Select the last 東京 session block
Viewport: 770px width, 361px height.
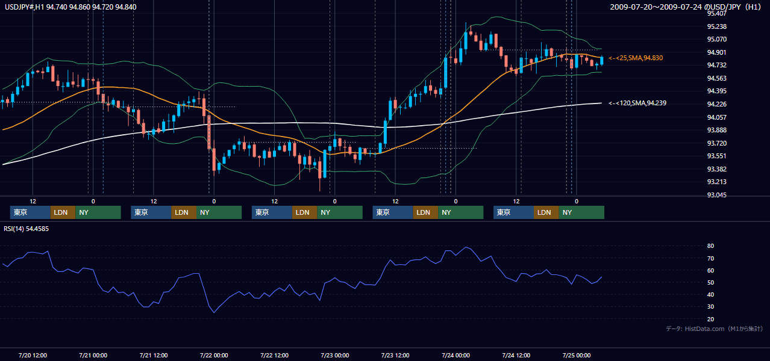513,212
